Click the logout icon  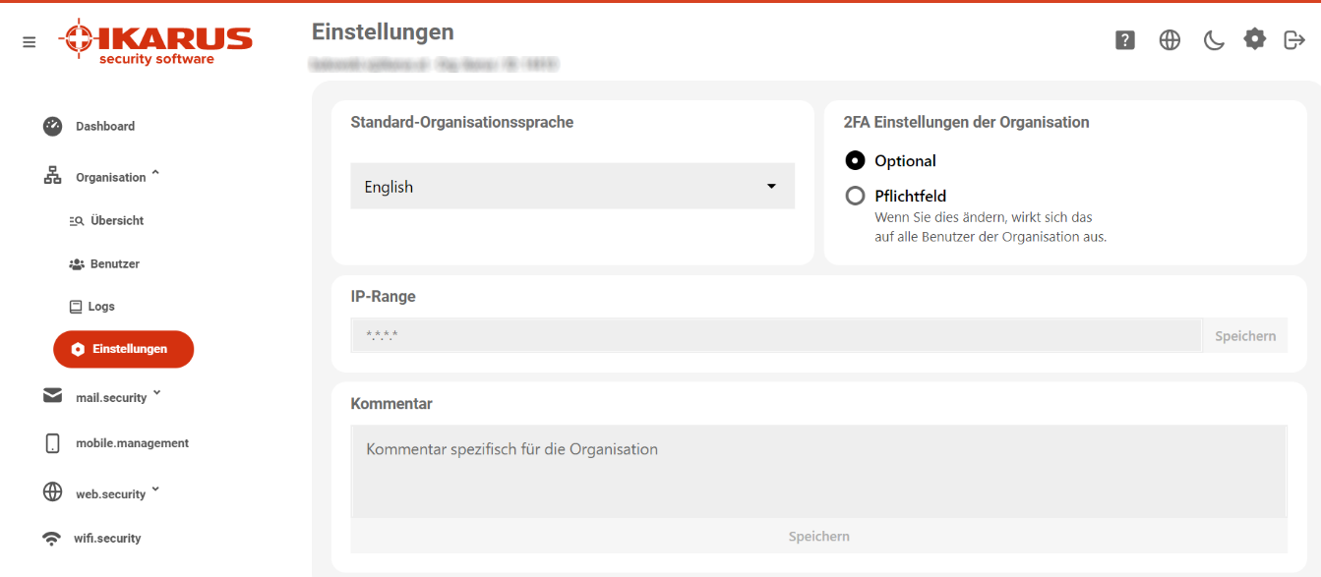tap(1294, 39)
